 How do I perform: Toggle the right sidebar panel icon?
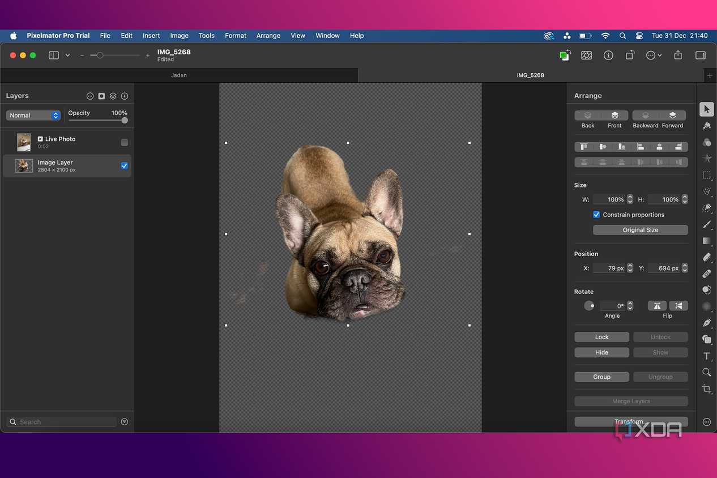[701, 55]
